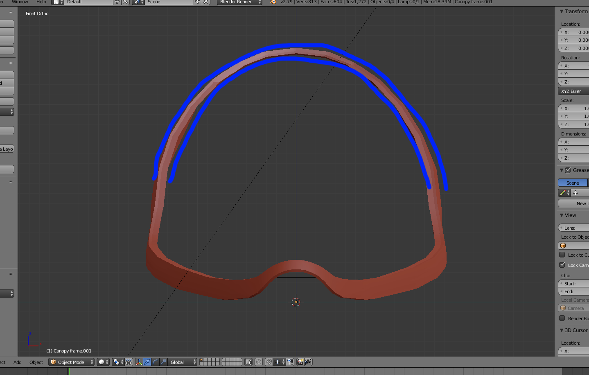Click the New Layer button
Viewport: 589px width, 375px height.
coord(574,203)
